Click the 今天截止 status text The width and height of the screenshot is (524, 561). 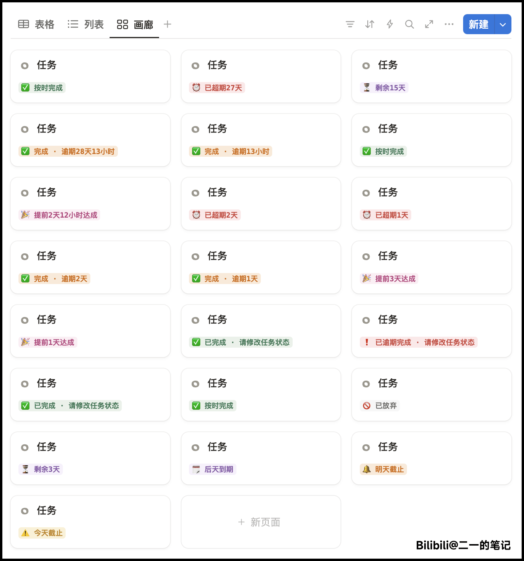pos(48,533)
